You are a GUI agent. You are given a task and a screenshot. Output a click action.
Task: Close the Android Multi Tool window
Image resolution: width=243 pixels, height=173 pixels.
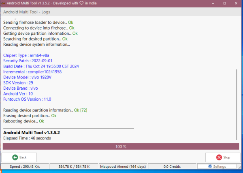pyautogui.click(x=236, y=3)
